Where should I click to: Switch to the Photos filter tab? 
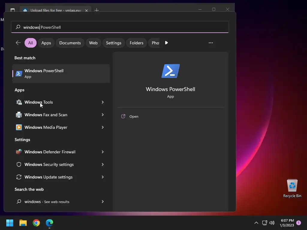[x=155, y=43]
